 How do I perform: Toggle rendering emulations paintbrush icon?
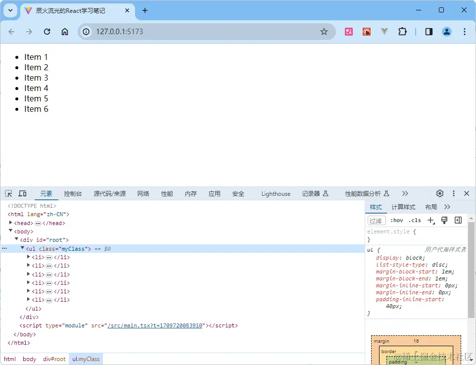click(x=444, y=220)
